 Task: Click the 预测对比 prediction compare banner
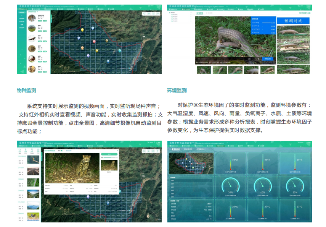pyautogui.click(x=293, y=21)
